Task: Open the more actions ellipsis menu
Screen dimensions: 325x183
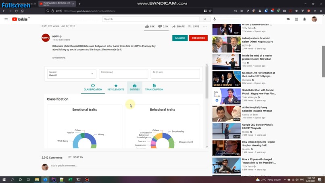Action: tap(205, 27)
